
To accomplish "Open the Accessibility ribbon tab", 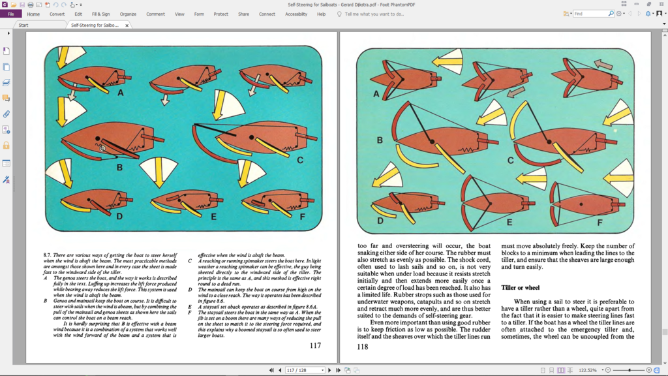I will pos(296,14).
